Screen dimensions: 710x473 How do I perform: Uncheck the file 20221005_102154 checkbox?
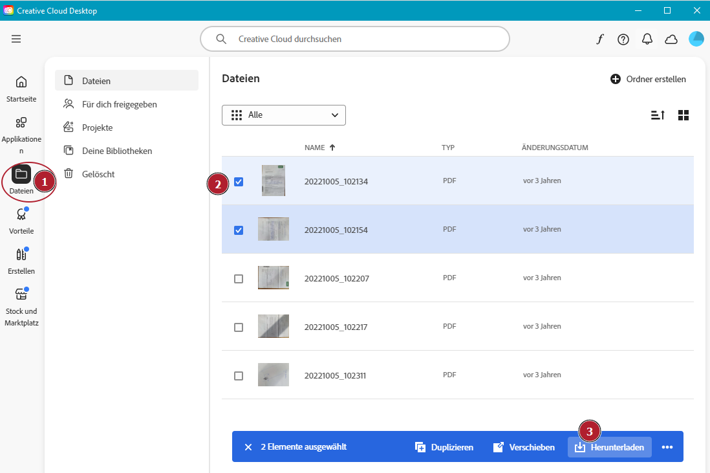(239, 230)
